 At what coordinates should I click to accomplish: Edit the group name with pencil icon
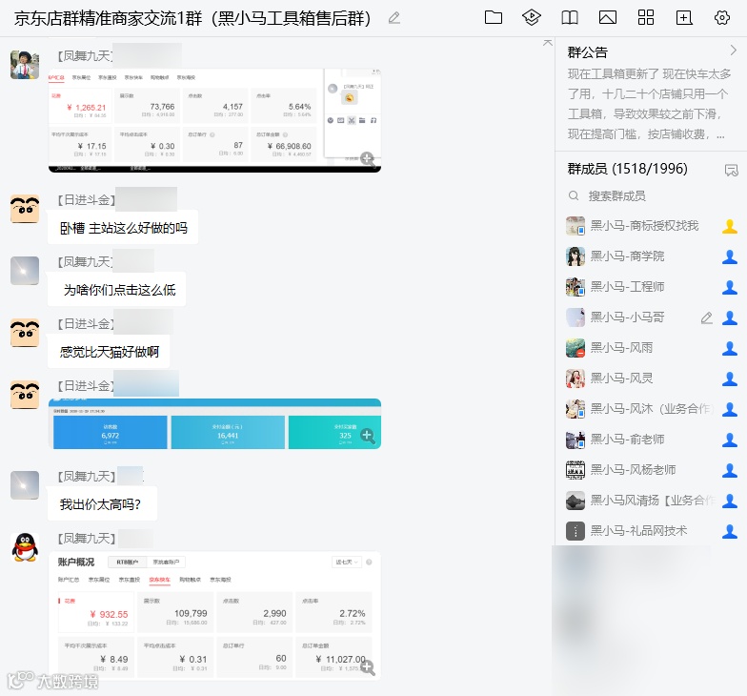[x=394, y=18]
